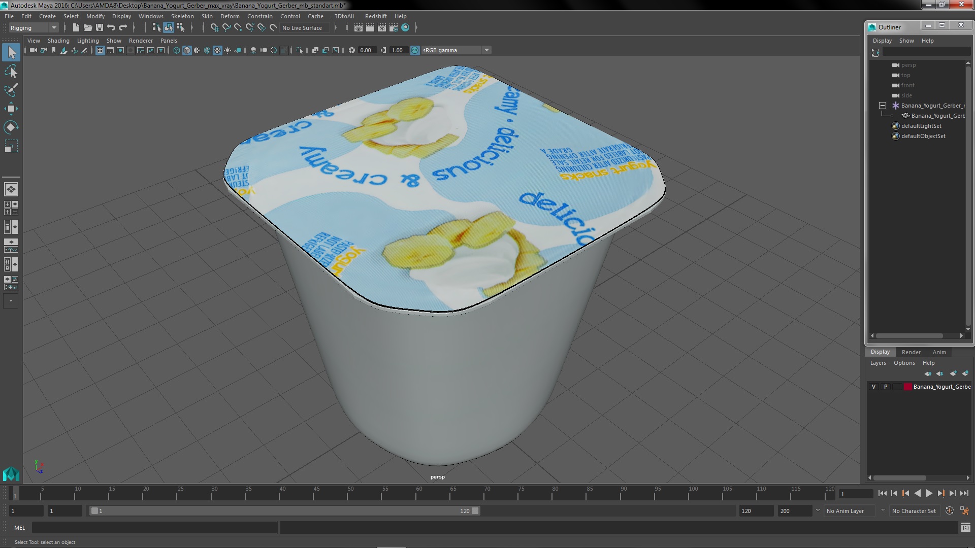Toggle film gate in viewport toolbar
This screenshot has height=548, width=975.
tap(110, 50)
